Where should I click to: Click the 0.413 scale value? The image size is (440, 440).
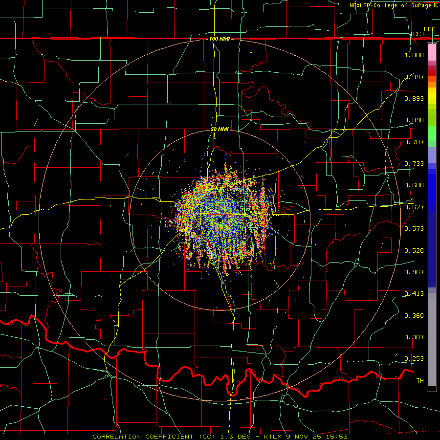click(414, 294)
